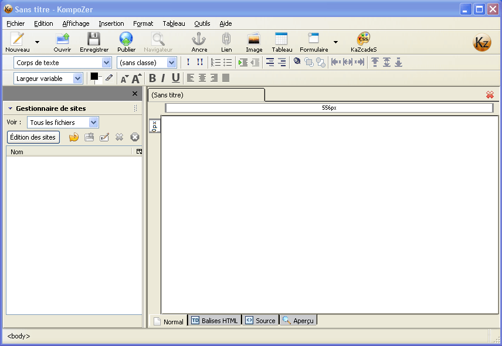Click the highlighter pen icon
This screenshot has width=502, height=346.
[x=109, y=77]
